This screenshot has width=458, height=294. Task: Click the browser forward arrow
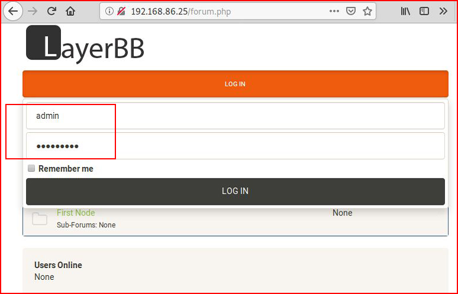33,11
